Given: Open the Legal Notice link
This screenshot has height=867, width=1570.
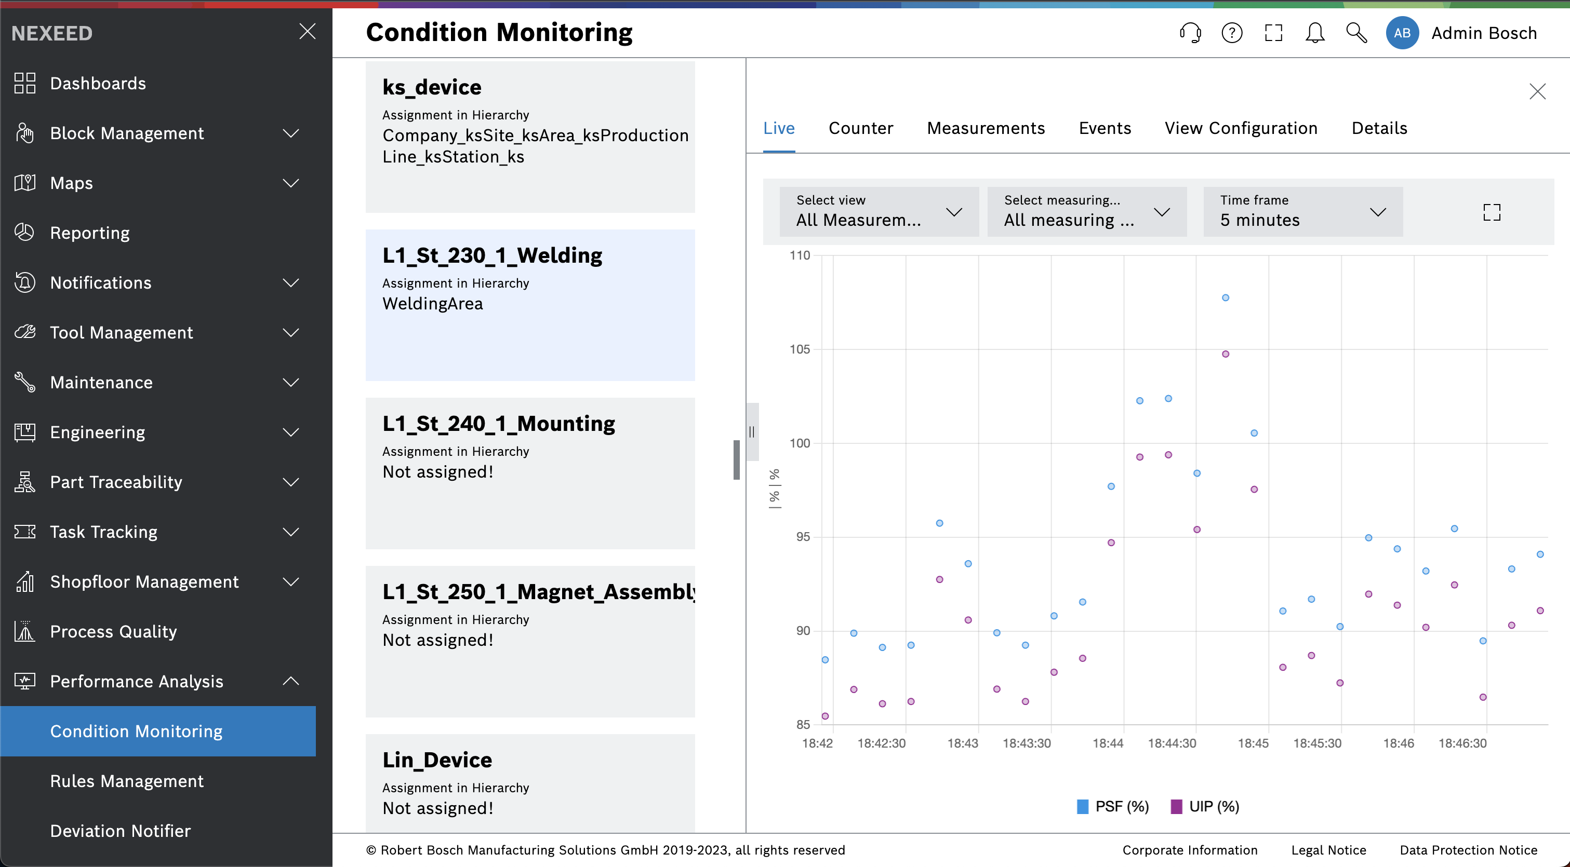Looking at the screenshot, I should click(1328, 850).
